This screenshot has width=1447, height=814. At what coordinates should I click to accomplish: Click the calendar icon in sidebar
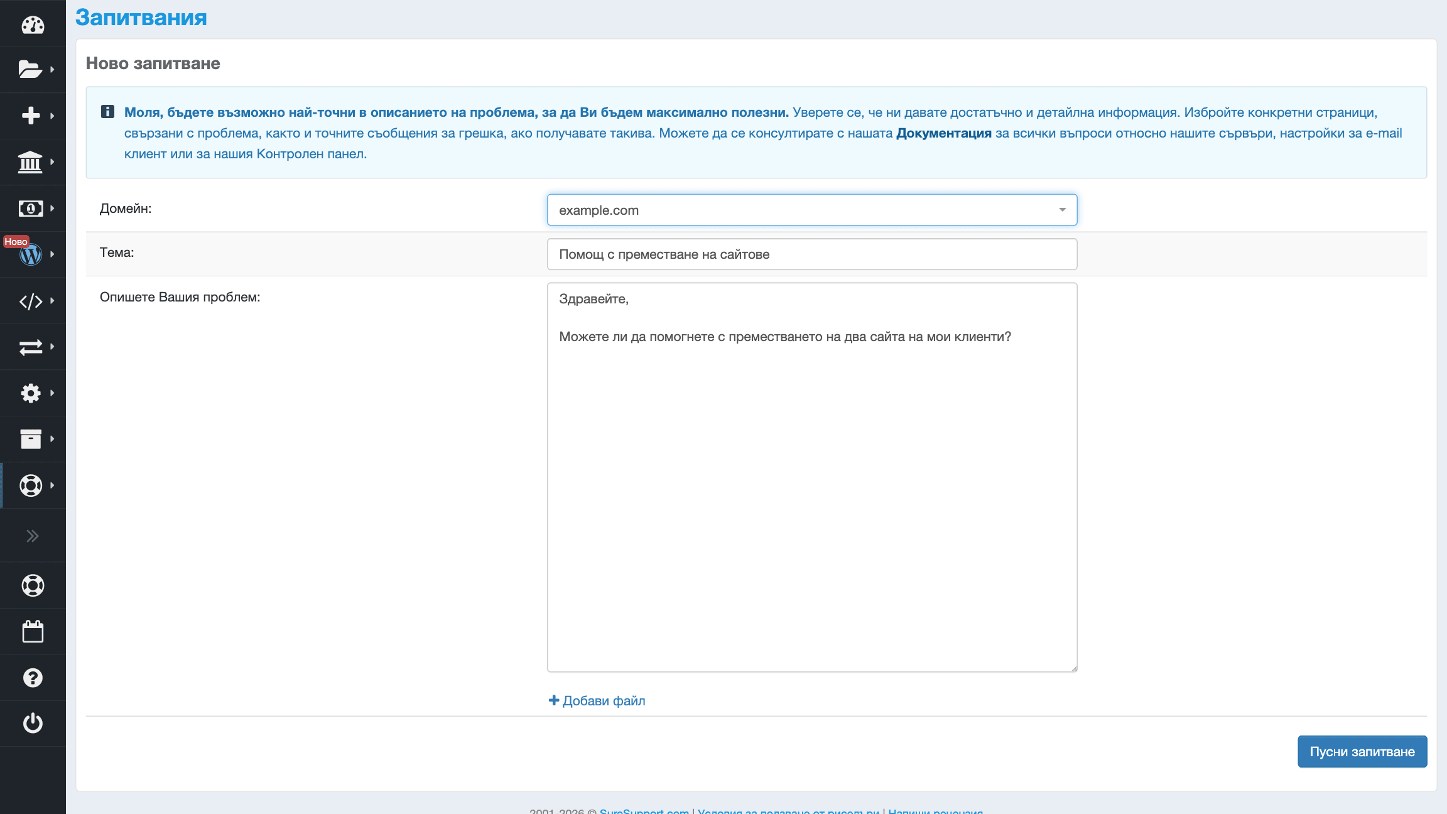point(32,631)
